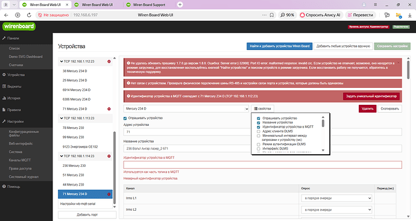
Task: Click the Адрес устройства input field
Action: 263,132
